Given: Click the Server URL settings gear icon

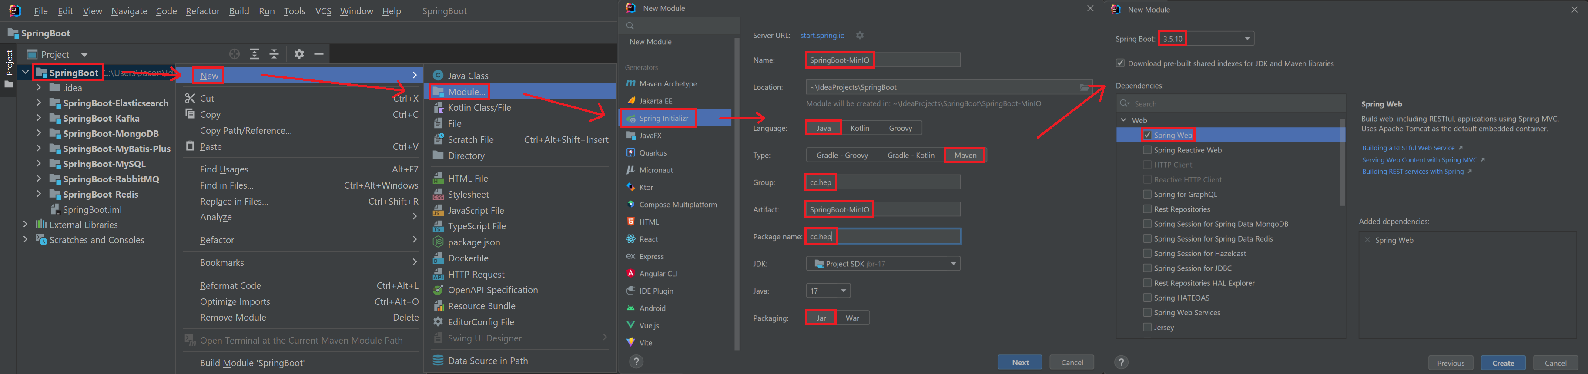Looking at the screenshot, I should [860, 36].
